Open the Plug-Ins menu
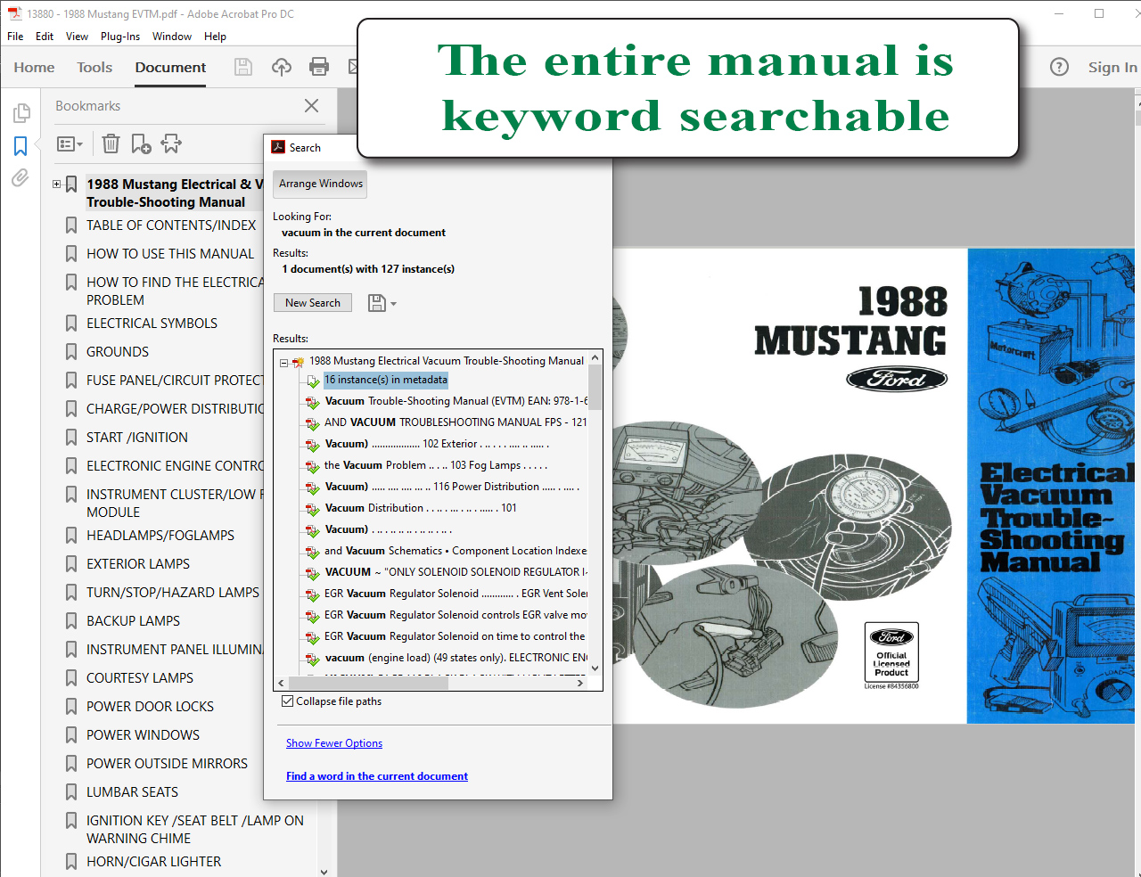1141x877 pixels. tap(120, 37)
